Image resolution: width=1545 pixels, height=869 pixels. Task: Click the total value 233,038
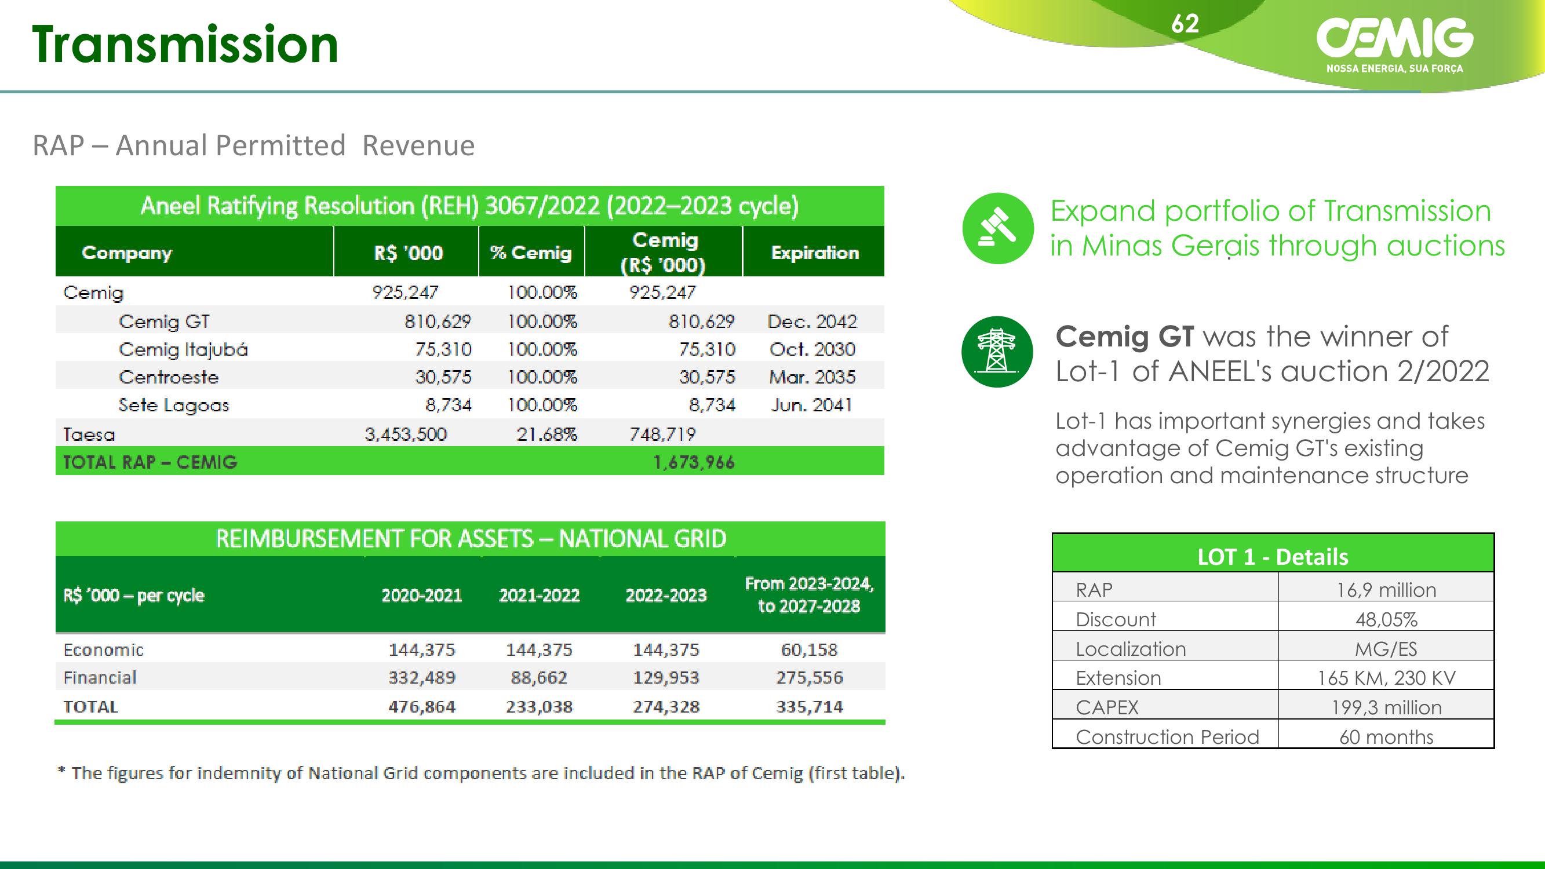coord(539,707)
